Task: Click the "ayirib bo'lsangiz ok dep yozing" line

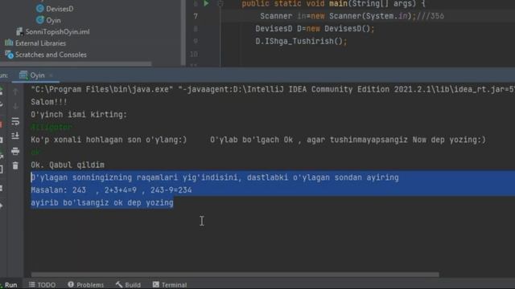Action: tap(102, 203)
